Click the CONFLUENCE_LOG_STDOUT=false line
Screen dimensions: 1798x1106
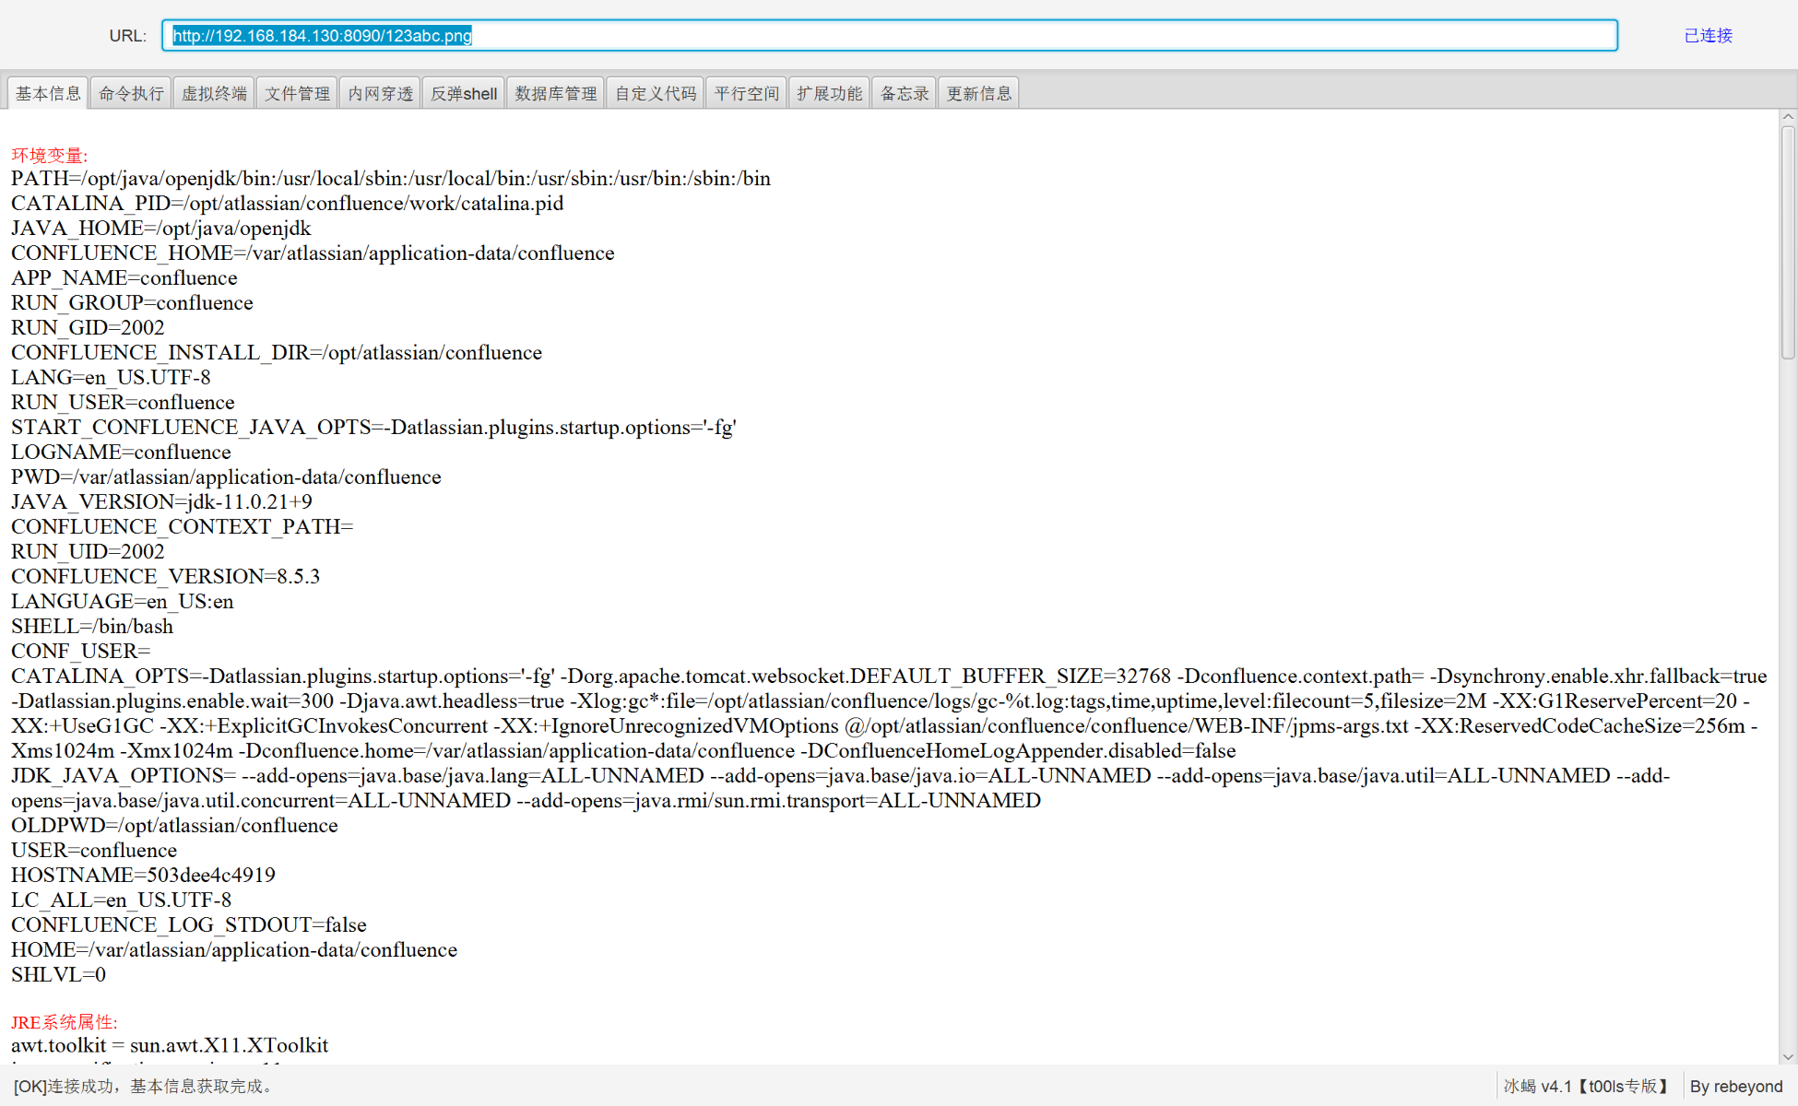(189, 924)
